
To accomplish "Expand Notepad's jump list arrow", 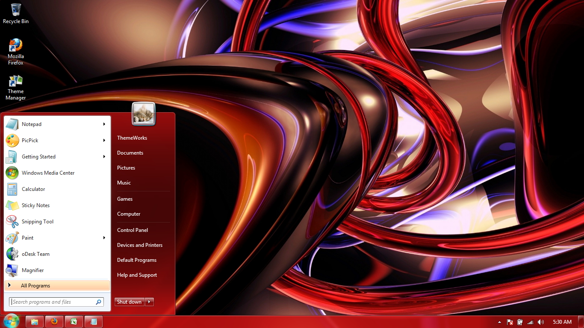I will pyautogui.click(x=104, y=124).
